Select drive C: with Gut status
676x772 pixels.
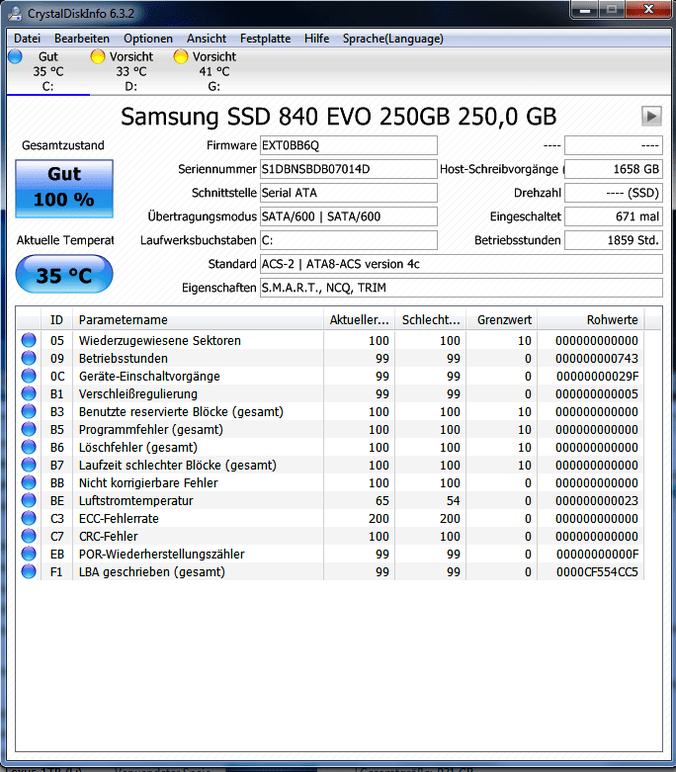click(x=47, y=71)
